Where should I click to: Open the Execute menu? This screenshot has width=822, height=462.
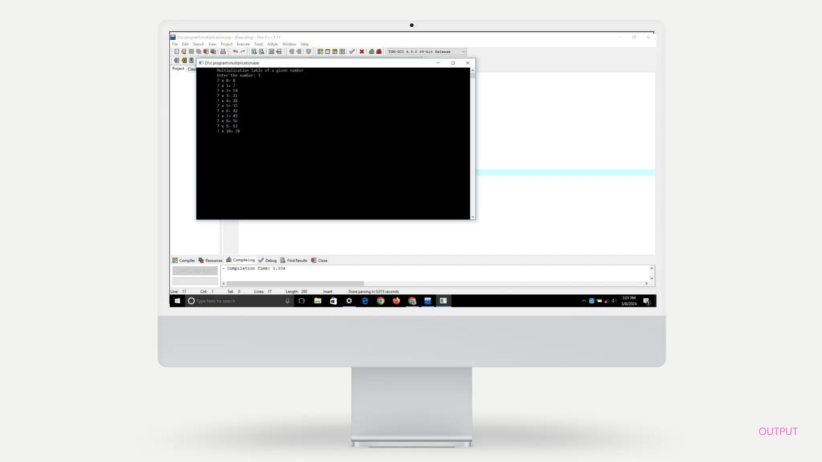(x=243, y=44)
